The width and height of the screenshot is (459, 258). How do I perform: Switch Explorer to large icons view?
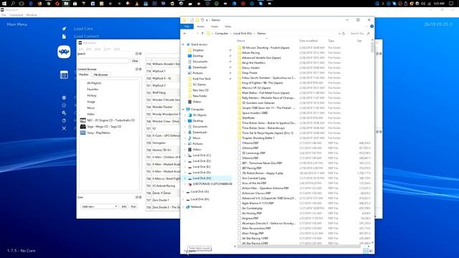(x=371, y=251)
